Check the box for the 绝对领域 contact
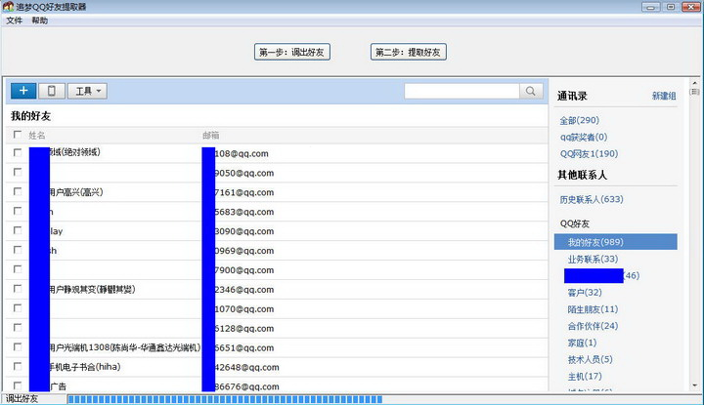 pyautogui.click(x=18, y=152)
